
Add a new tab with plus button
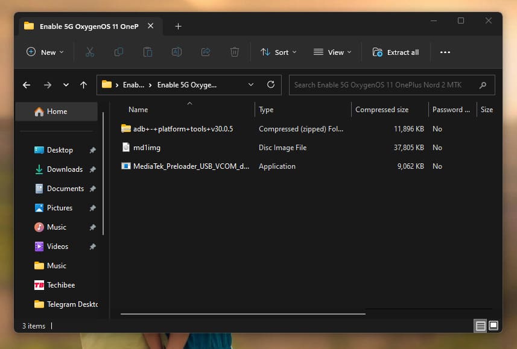[x=178, y=26]
